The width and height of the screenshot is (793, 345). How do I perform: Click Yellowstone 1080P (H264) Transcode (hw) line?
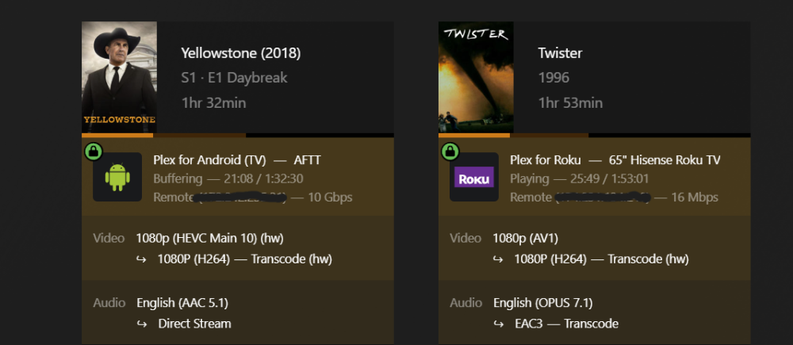[x=245, y=259]
